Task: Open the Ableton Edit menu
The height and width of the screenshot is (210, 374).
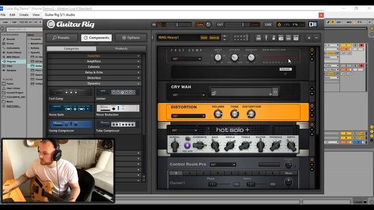Action: coord(12,15)
